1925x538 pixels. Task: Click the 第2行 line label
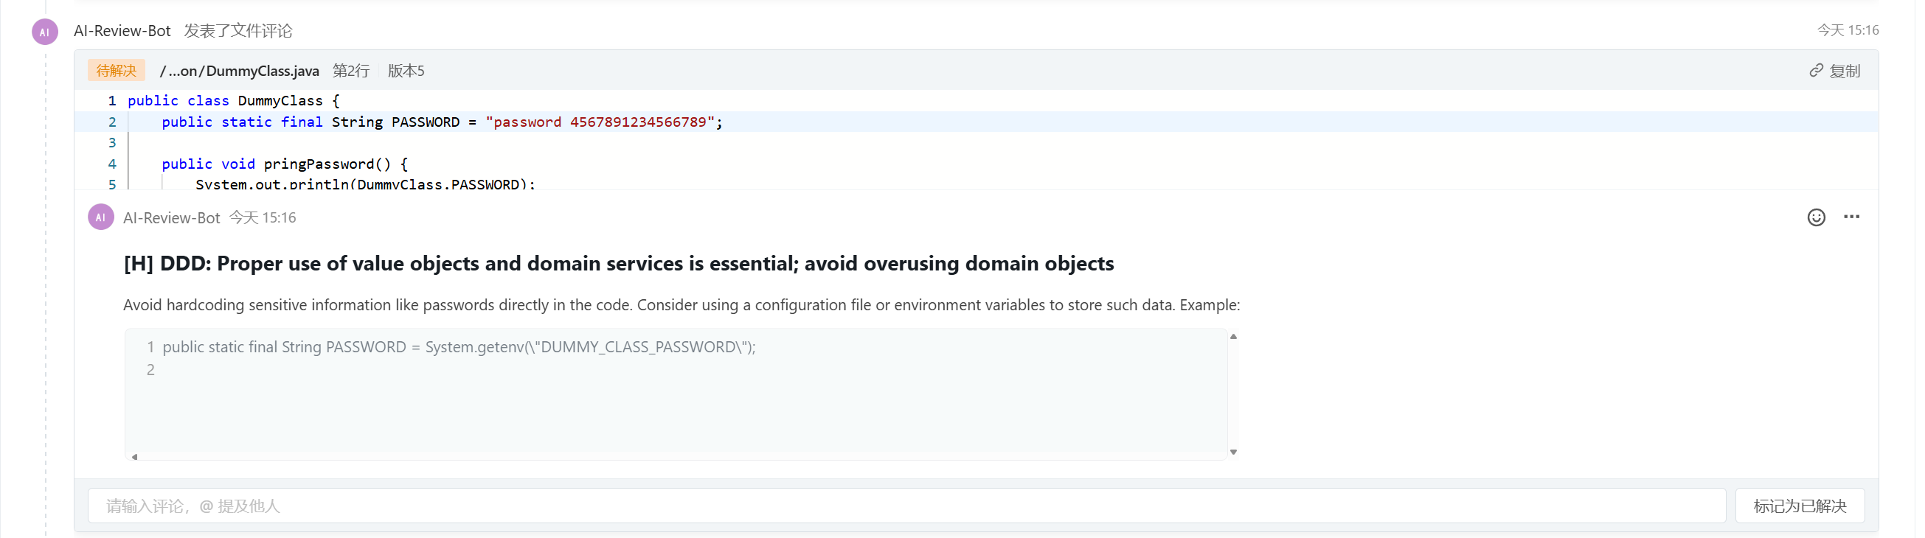coord(350,71)
